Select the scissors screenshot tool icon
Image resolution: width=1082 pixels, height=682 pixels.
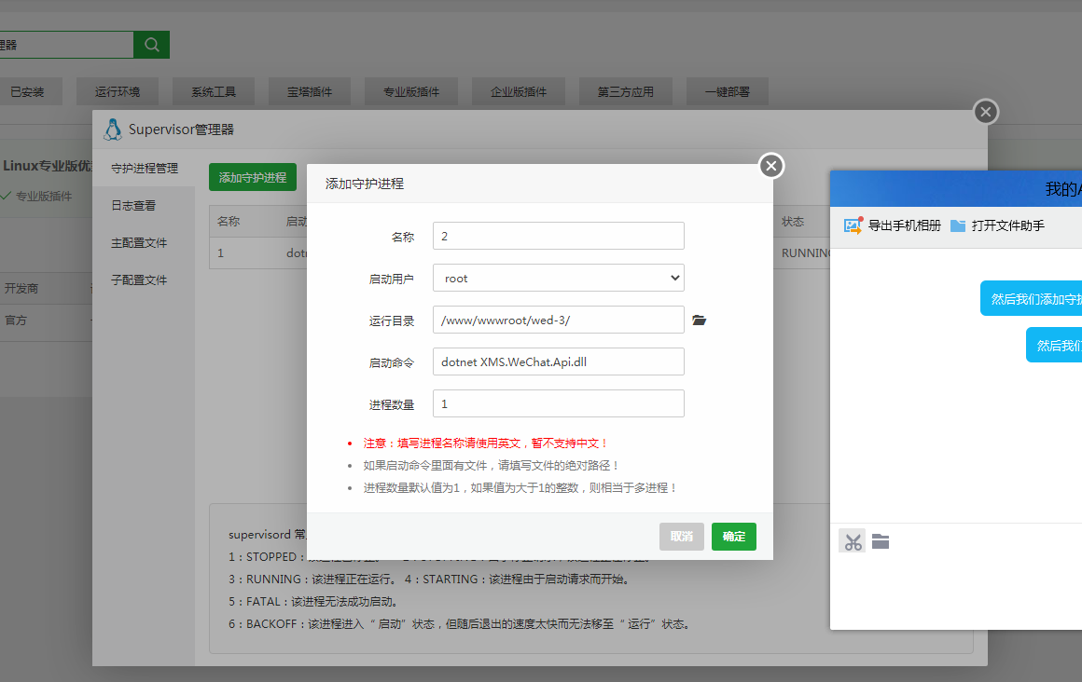pyautogui.click(x=852, y=540)
